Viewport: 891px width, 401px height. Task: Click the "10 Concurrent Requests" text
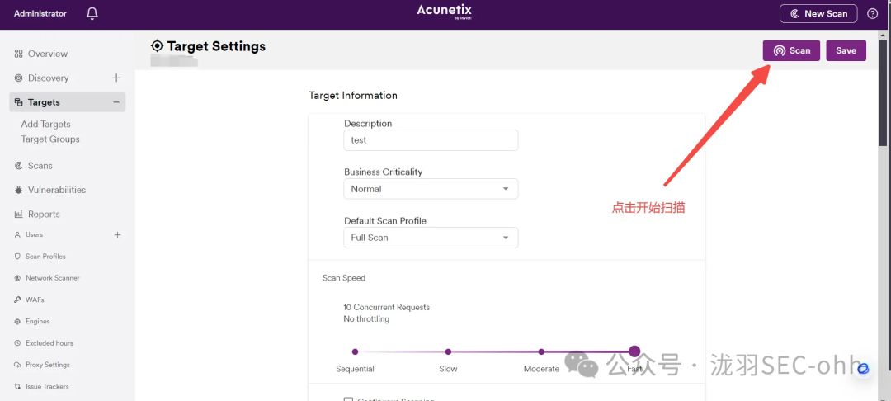pyautogui.click(x=386, y=307)
